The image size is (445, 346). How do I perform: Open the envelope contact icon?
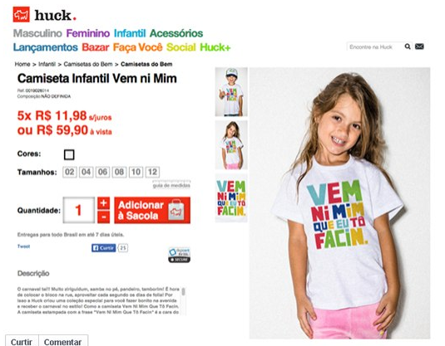tap(419, 46)
